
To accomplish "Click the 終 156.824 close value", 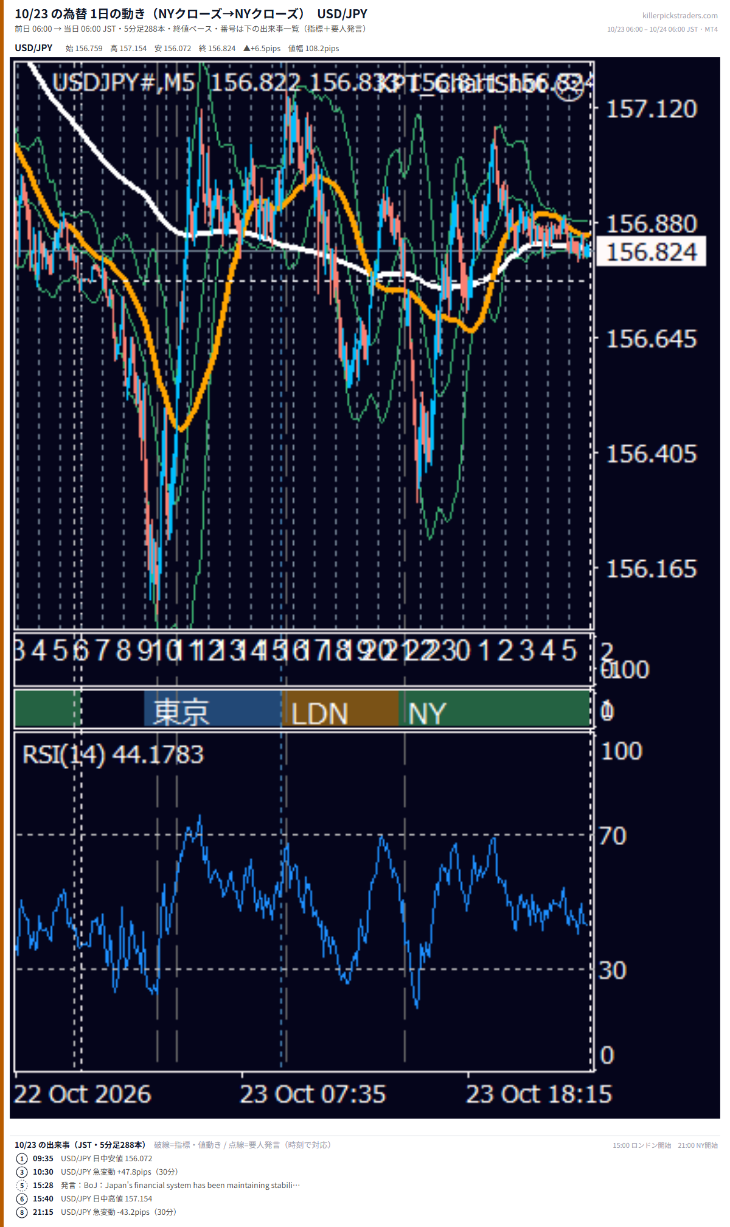I will (x=217, y=49).
